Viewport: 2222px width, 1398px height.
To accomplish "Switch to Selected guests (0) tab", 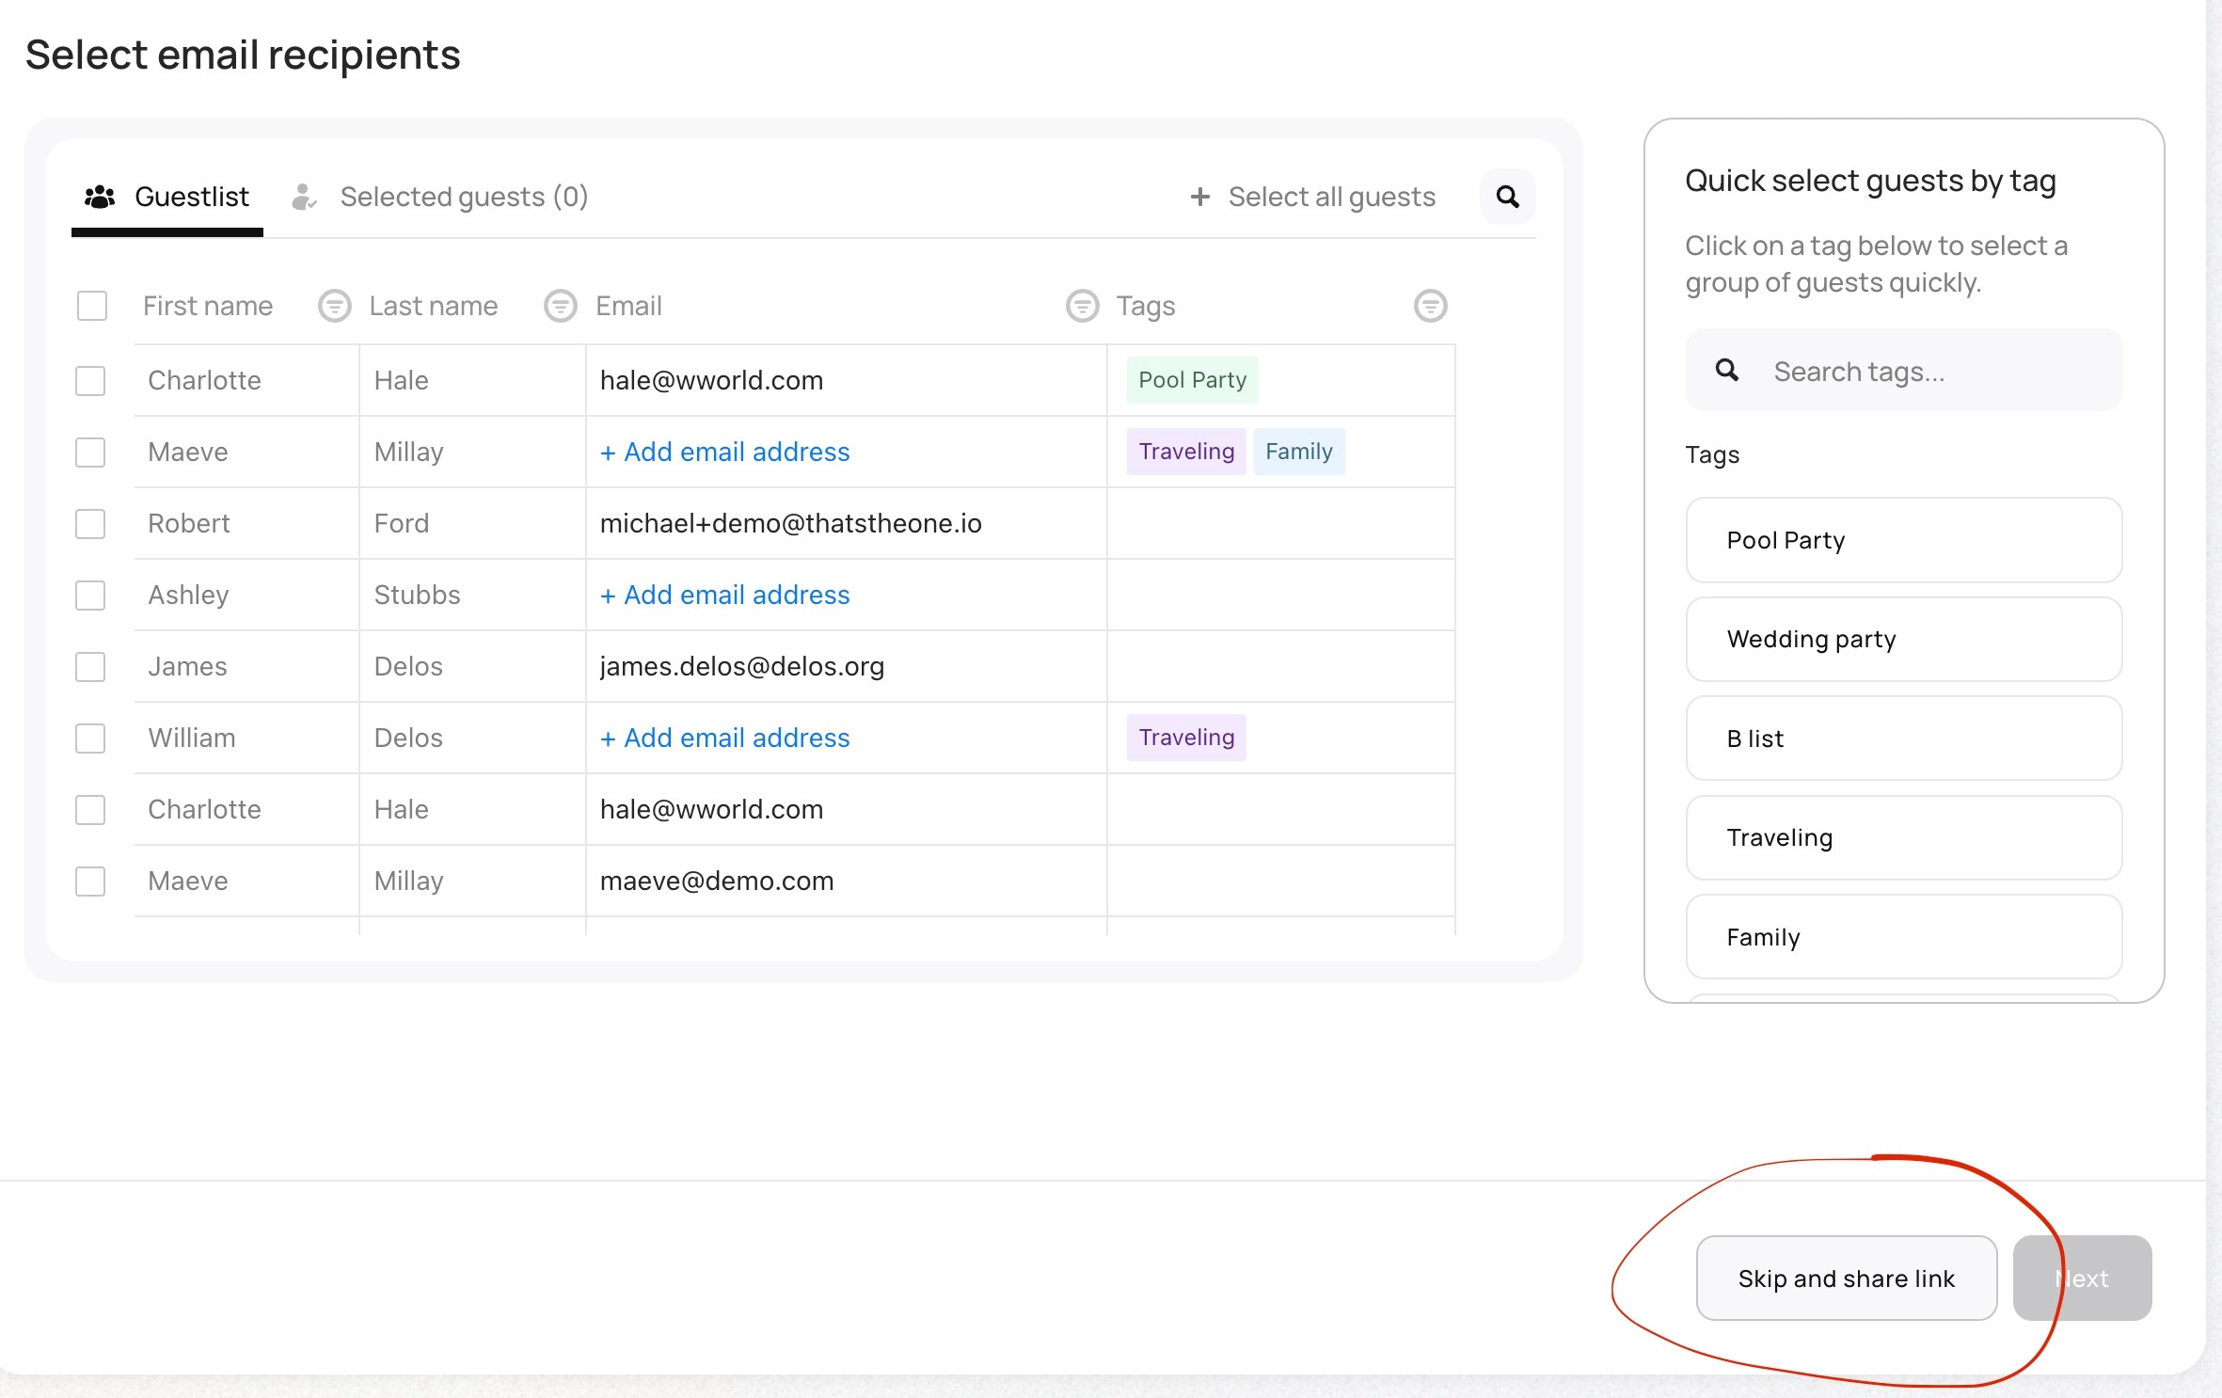I will coord(463,197).
